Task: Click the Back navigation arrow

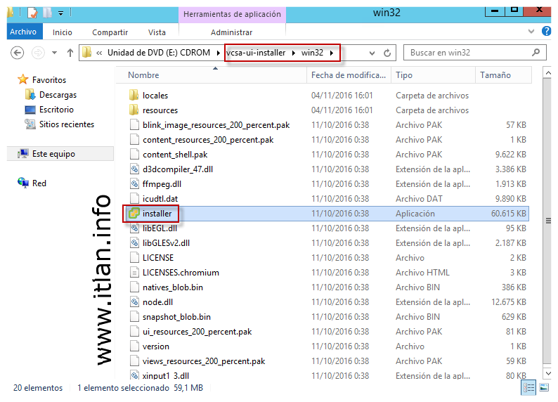Action: 18,53
